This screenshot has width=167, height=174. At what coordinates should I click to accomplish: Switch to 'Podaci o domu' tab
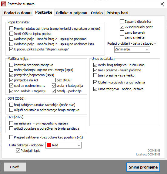click(18, 13)
